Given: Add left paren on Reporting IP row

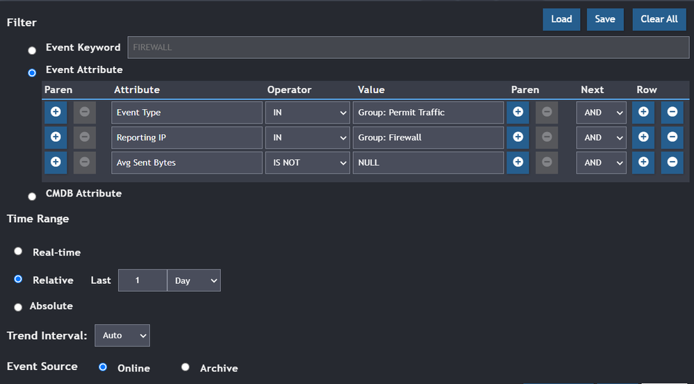Looking at the screenshot, I should 56,137.
